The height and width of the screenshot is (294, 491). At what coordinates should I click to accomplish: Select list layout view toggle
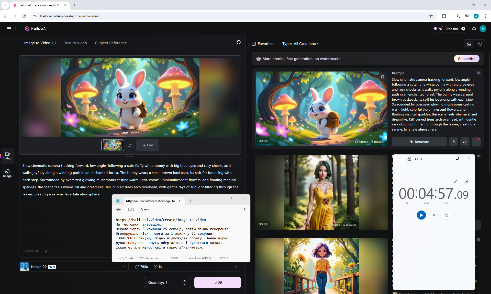469,44
